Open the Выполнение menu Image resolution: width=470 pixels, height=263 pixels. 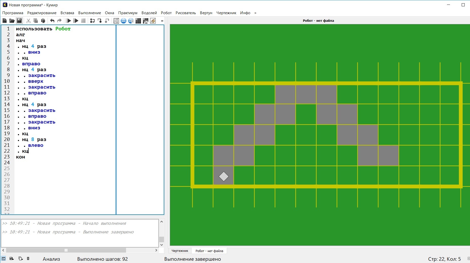pos(90,13)
